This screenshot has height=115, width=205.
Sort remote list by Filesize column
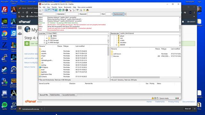pyautogui.click(x=157, y=49)
